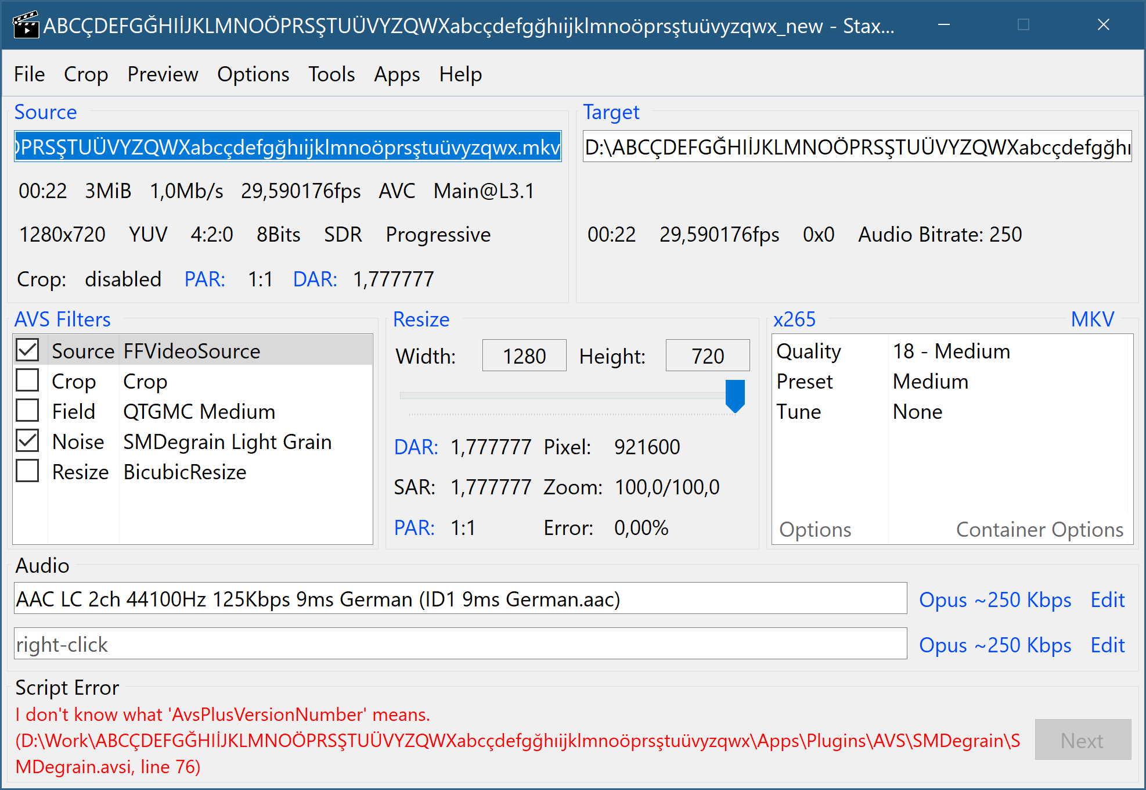The height and width of the screenshot is (790, 1146).
Task: Enable the Crop filter checkbox
Action: tap(27, 380)
